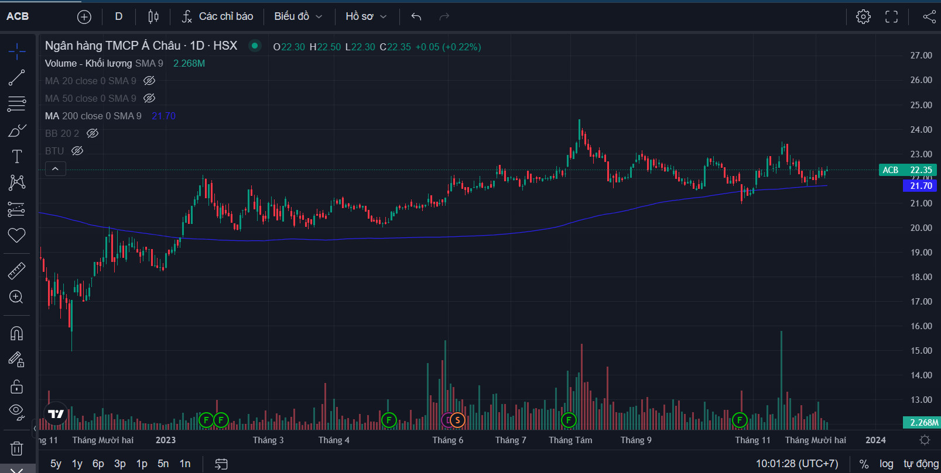Select the Text annotation tool
The height and width of the screenshot is (473, 941).
(x=16, y=157)
